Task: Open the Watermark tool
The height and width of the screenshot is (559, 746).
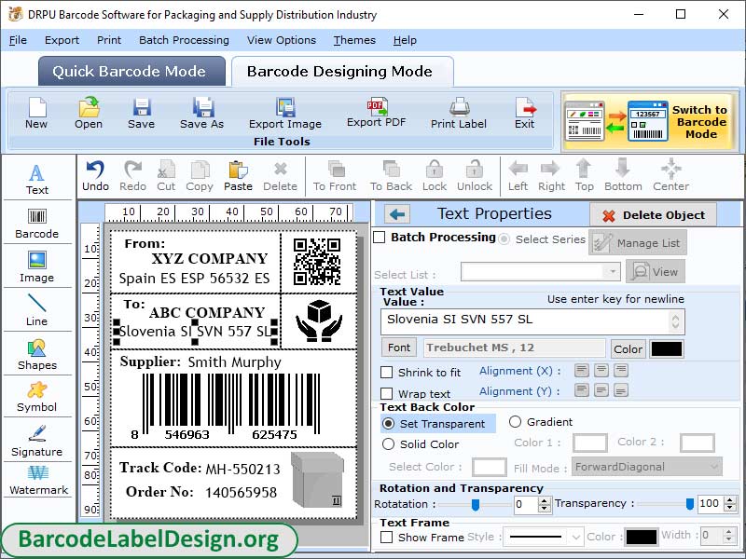Action: (x=38, y=480)
